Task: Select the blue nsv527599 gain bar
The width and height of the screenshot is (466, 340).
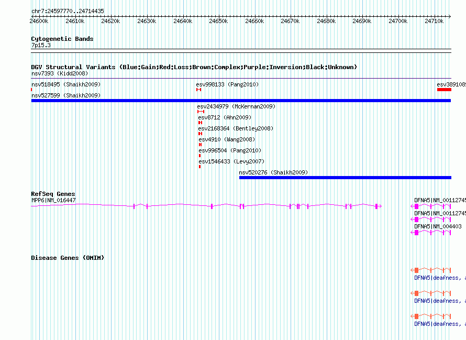Action: coord(241,101)
